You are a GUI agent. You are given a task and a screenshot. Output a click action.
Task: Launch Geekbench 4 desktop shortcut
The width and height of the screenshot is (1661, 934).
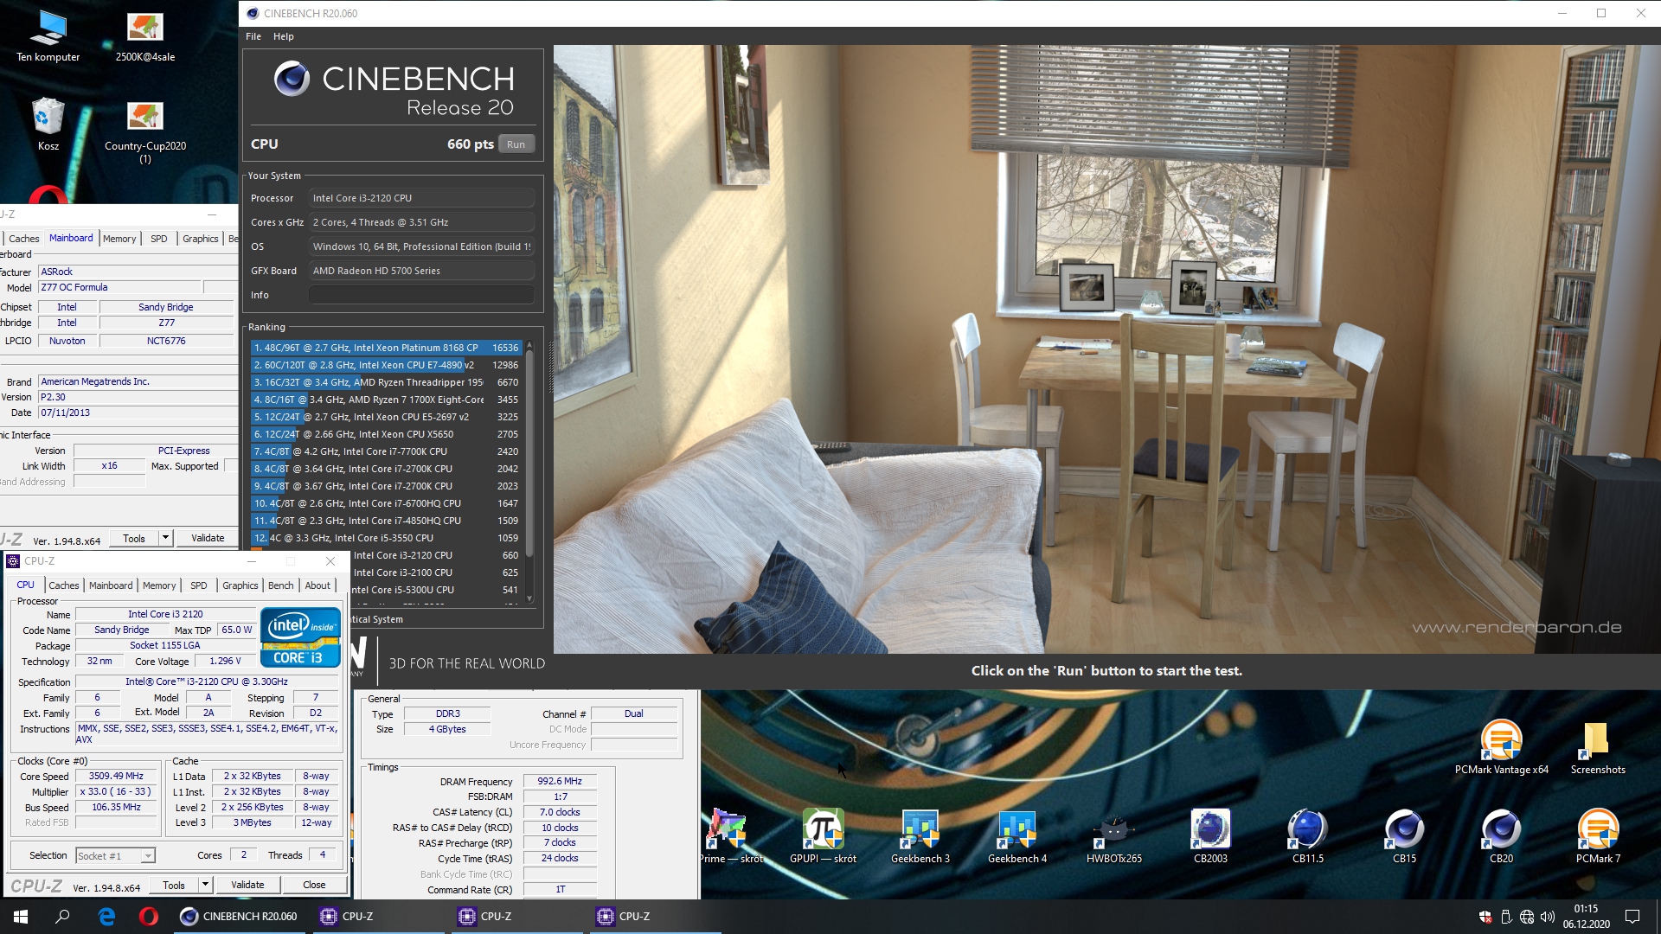click(x=1017, y=836)
